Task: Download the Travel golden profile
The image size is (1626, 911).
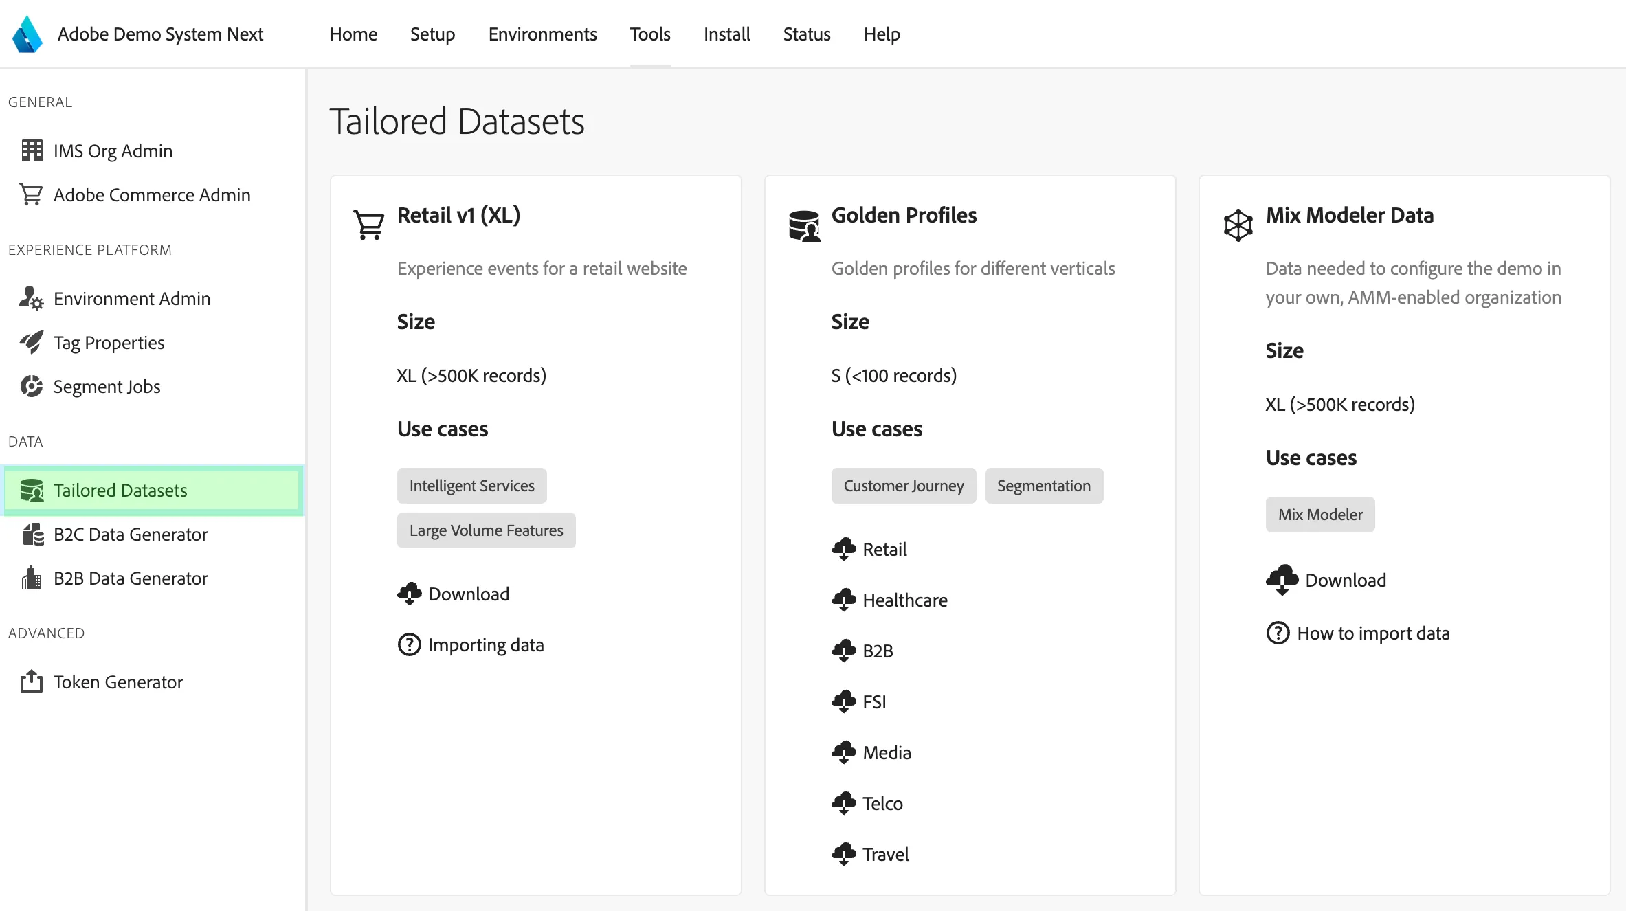Action: (870, 854)
